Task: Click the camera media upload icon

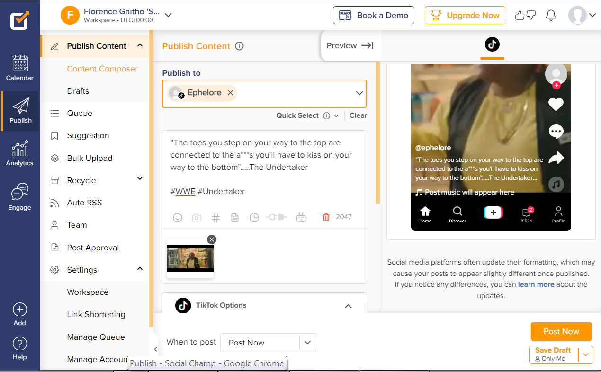Action: pyautogui.click(x=196, y=218)
